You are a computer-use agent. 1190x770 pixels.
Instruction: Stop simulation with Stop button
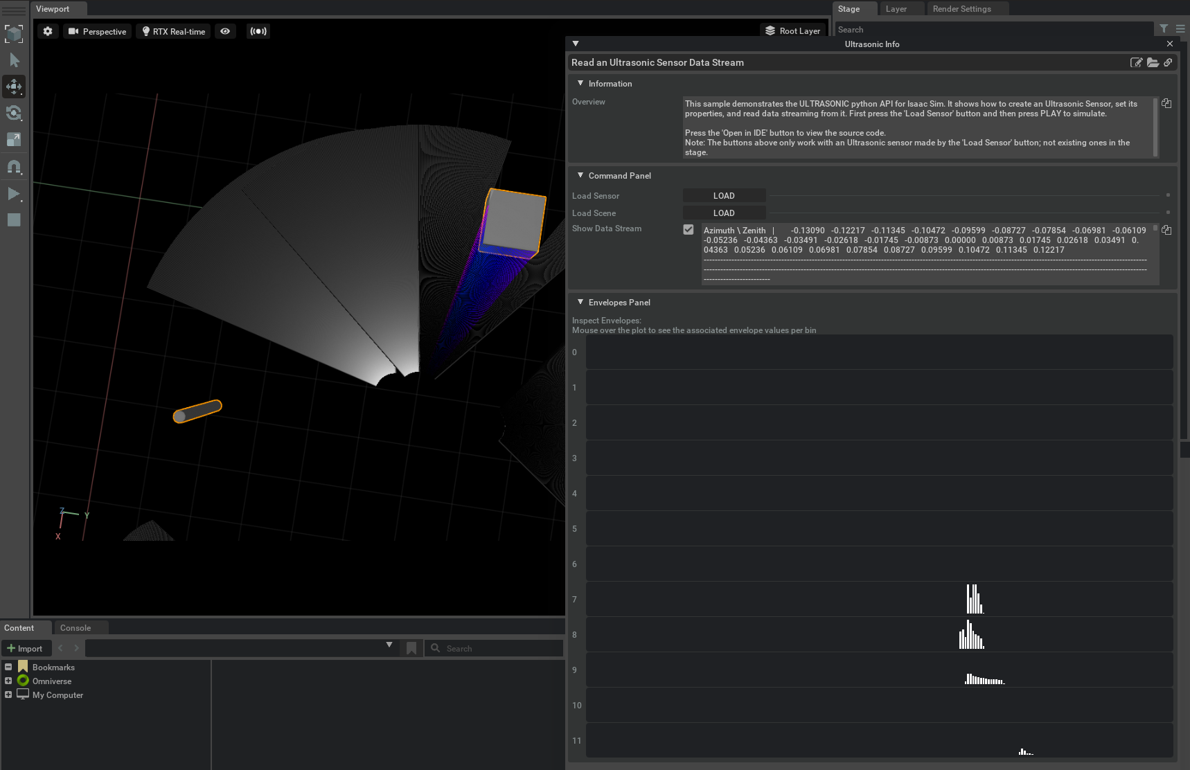14,220
